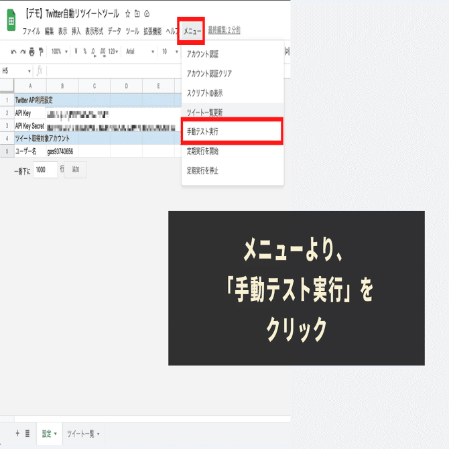Click the API Key Secret label cell

pos(30,126)
